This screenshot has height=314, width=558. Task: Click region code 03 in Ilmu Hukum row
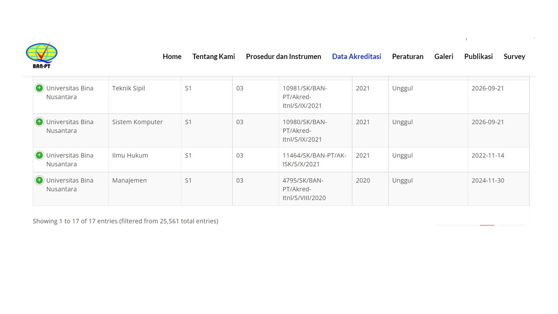pyautogui.click(x=240, y=155)
